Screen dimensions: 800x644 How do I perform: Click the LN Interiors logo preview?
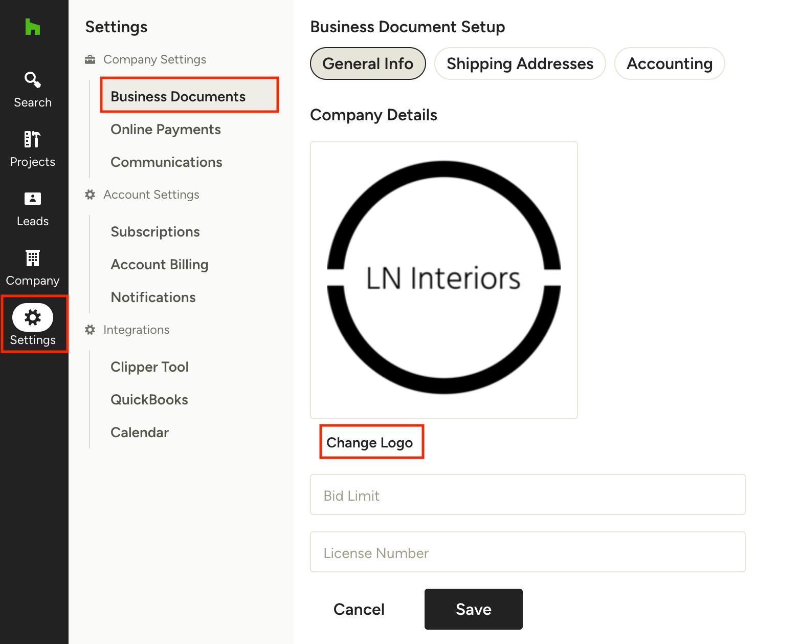pos(443,280)
